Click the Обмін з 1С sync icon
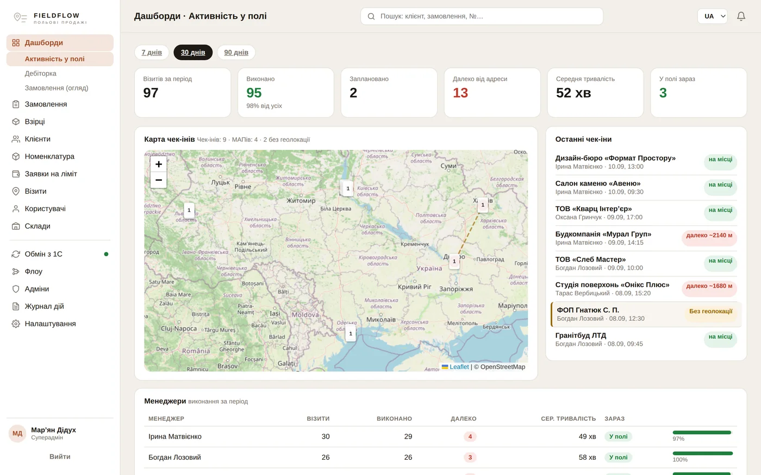The width and height of the screenshot is (761, 475). click(16, 254)
